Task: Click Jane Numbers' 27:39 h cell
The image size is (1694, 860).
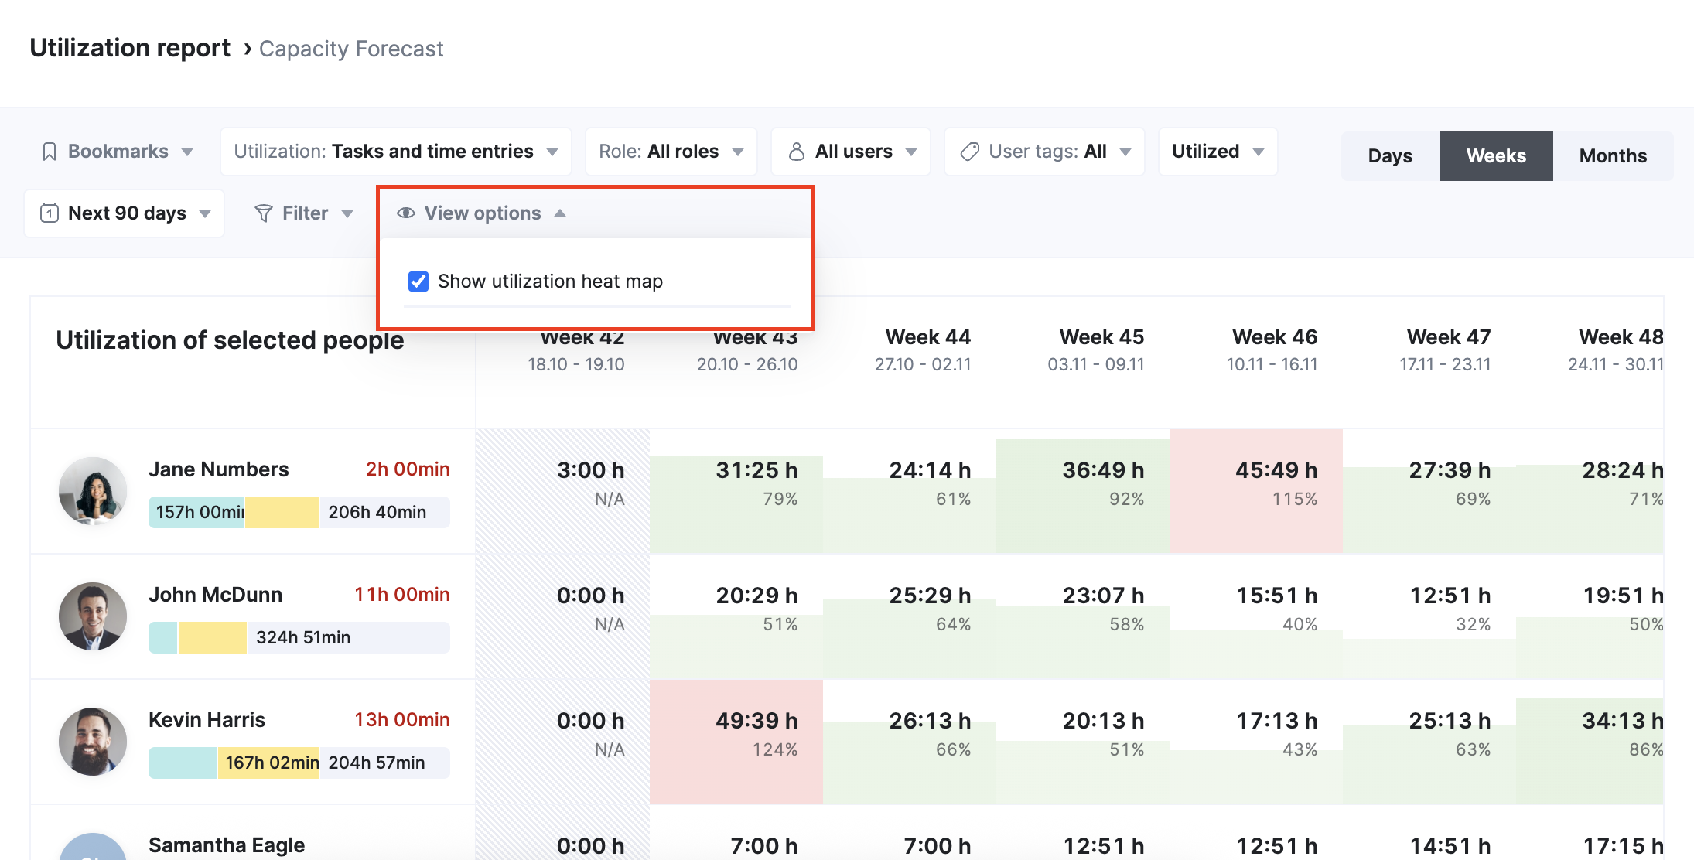Action: [1429, 491]
